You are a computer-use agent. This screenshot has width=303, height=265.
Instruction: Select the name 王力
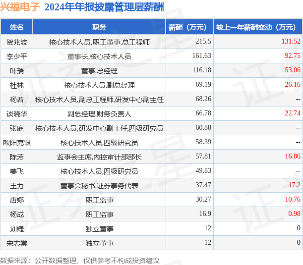(x=17, y=186)
